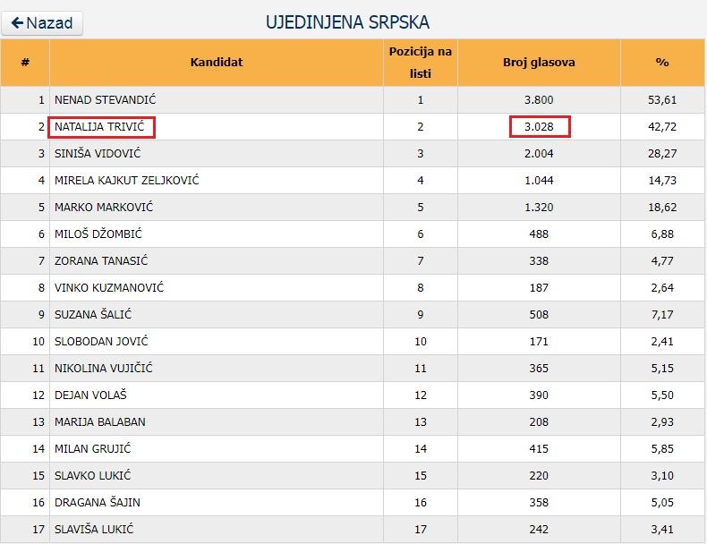
Task: Click the Nazad back arrow icon
Action: pyautogui.click(x=17, y=22)
